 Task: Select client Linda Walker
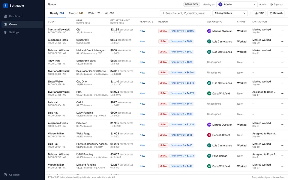point(56,82)
